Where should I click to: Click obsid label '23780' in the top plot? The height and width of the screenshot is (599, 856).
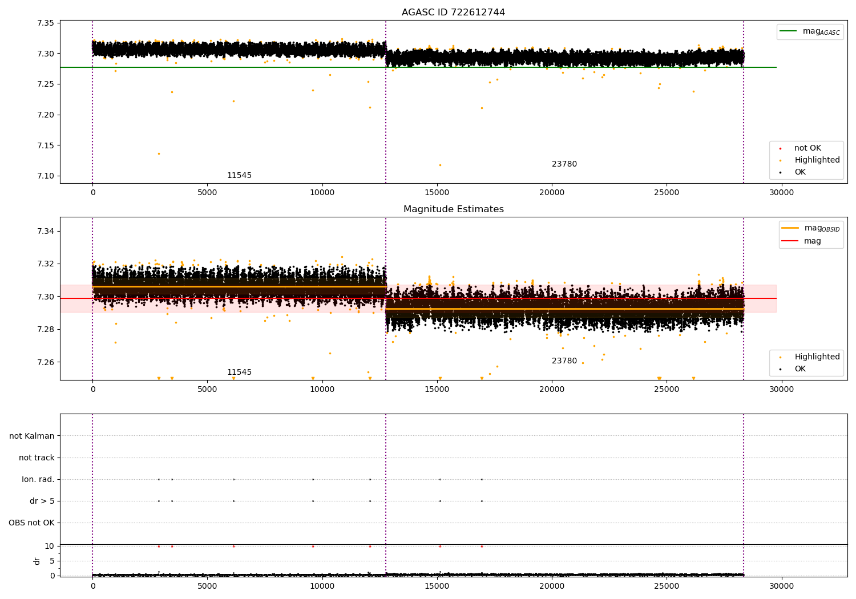point(564,164)
